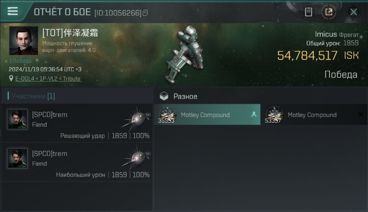Open the hamburger main menu
This screenshot has height=212, width=368.
(x=12, y=11)
